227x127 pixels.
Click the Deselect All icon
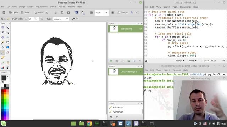(x=83, y=13)
